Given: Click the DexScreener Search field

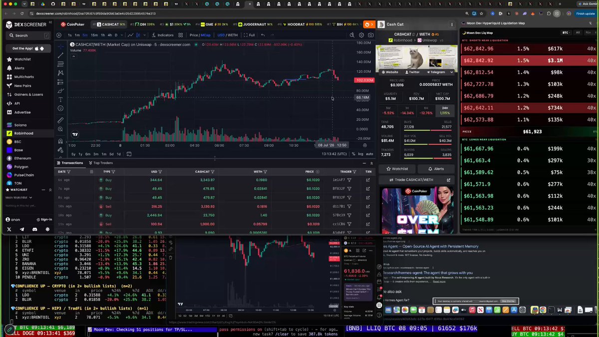Looking at the screenshot, I should pyautogui.click(x=28, y=35).
